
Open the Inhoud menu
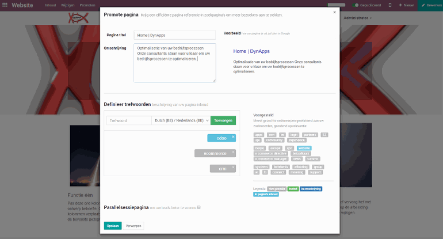(x=50, y=5)
